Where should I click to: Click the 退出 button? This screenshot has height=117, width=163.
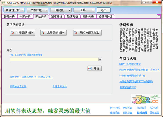click(x=104, y=10)
